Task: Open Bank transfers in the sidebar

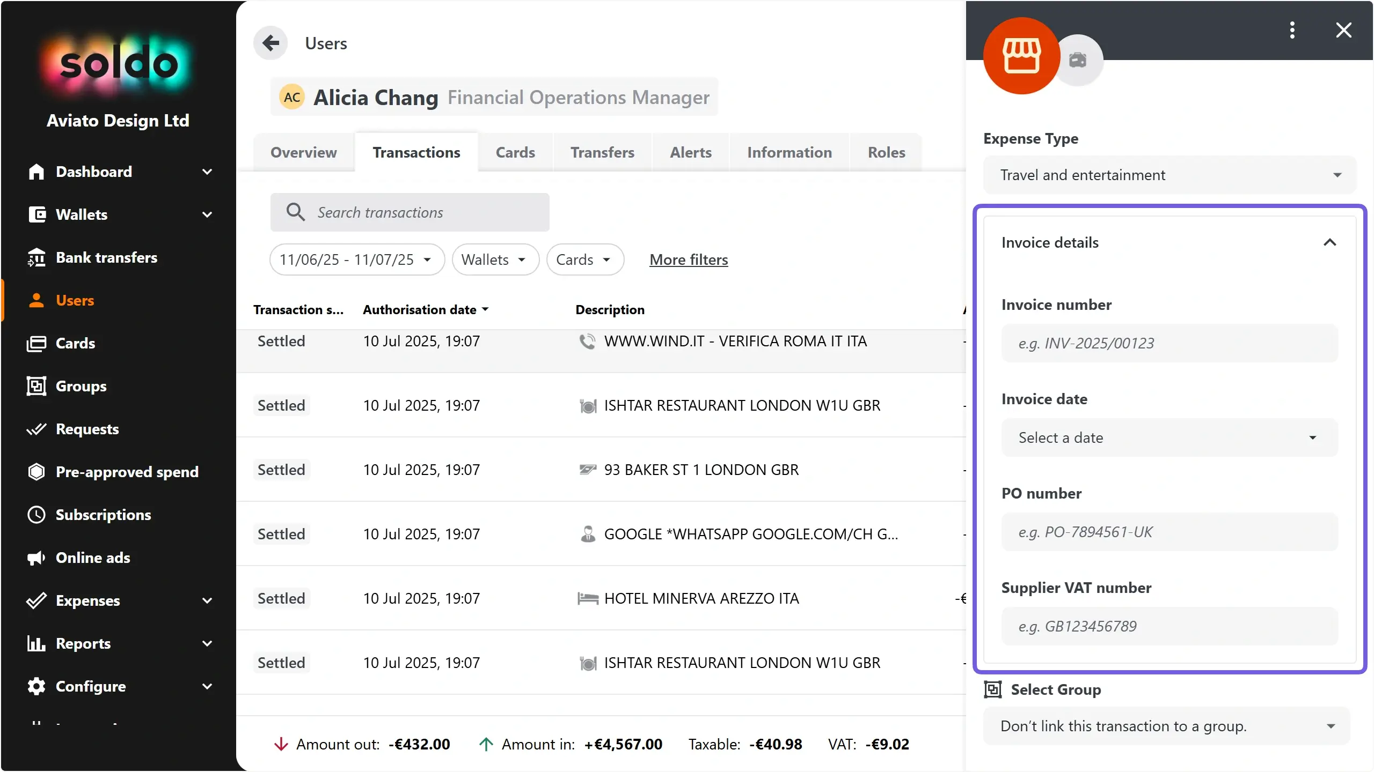Action: pos(106,257)
